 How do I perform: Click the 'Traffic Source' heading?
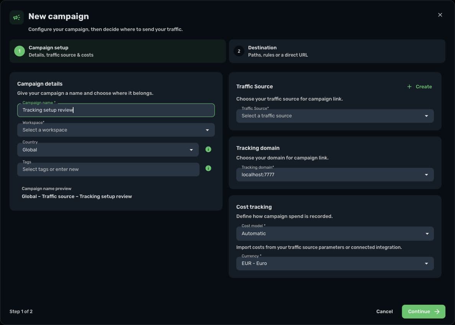click(254, 86)
